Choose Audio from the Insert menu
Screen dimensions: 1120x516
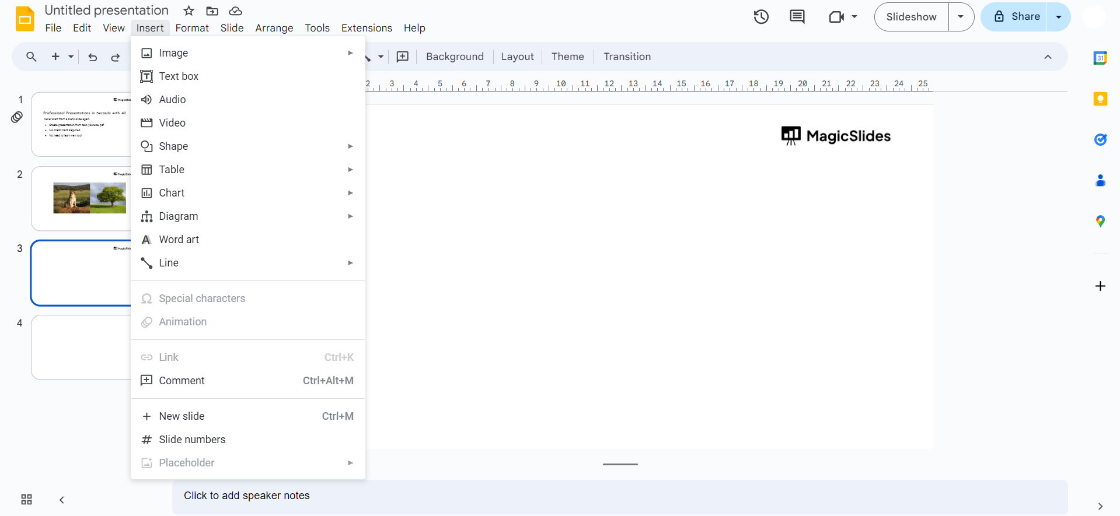[x=248, y=100]
